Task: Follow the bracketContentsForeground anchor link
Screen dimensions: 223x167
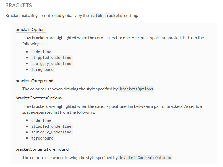Action: tap(42, 149)
